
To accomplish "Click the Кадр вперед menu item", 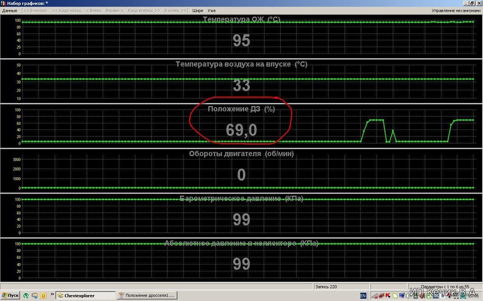I will coord(144,11).
